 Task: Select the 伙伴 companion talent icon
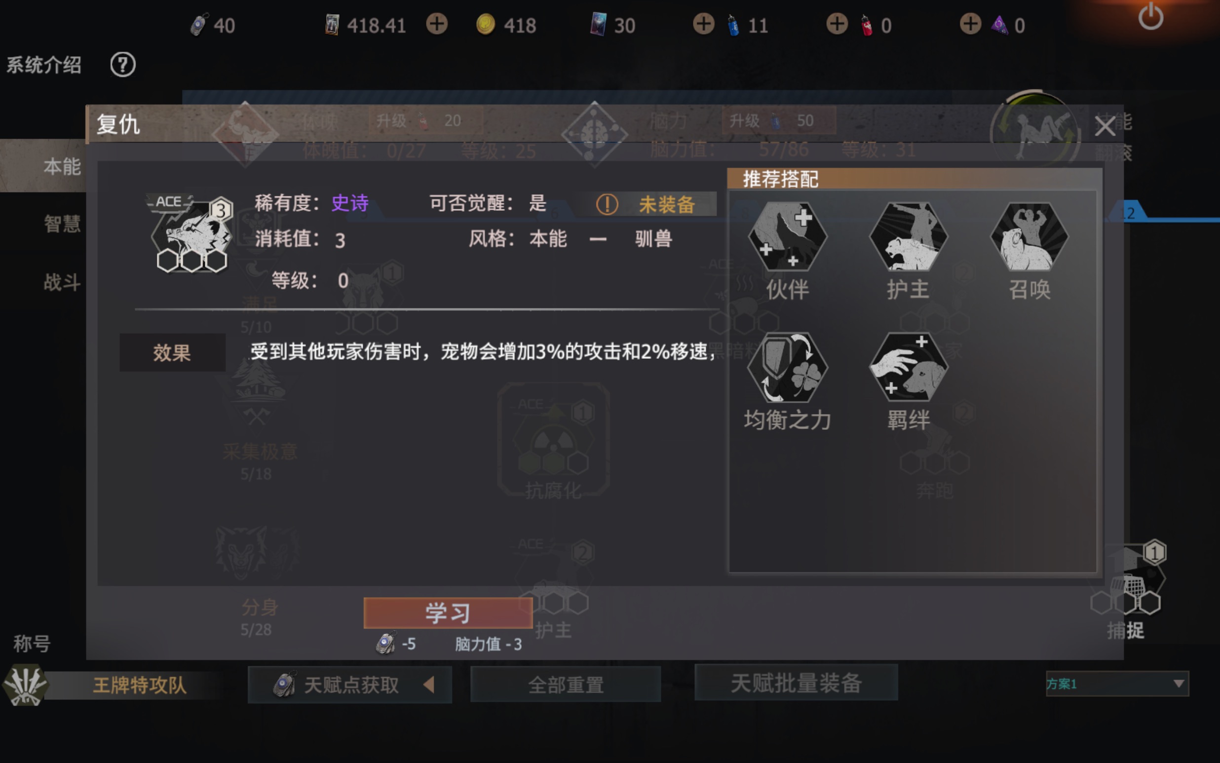click(787, 236)
